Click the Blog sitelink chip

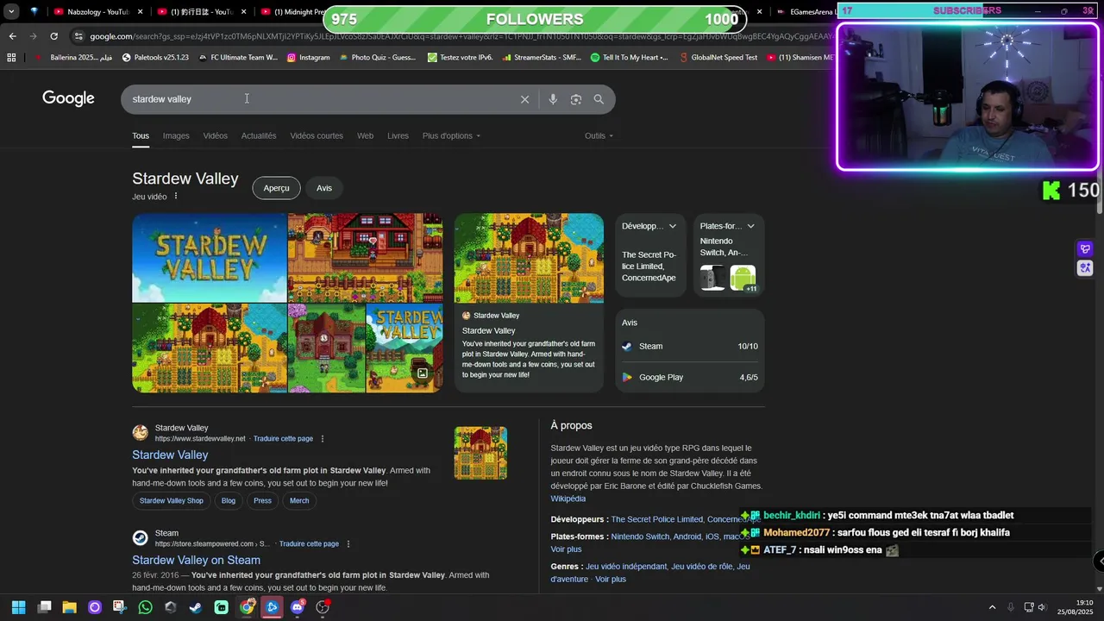[x=229, y=500]
